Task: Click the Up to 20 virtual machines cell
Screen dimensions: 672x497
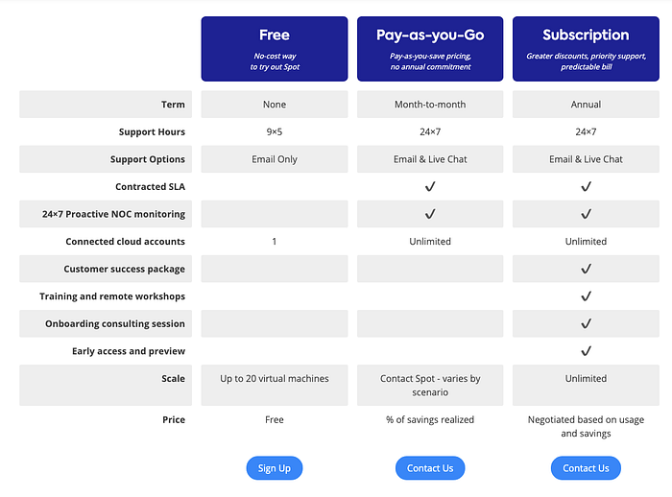Action: point(275,385)
